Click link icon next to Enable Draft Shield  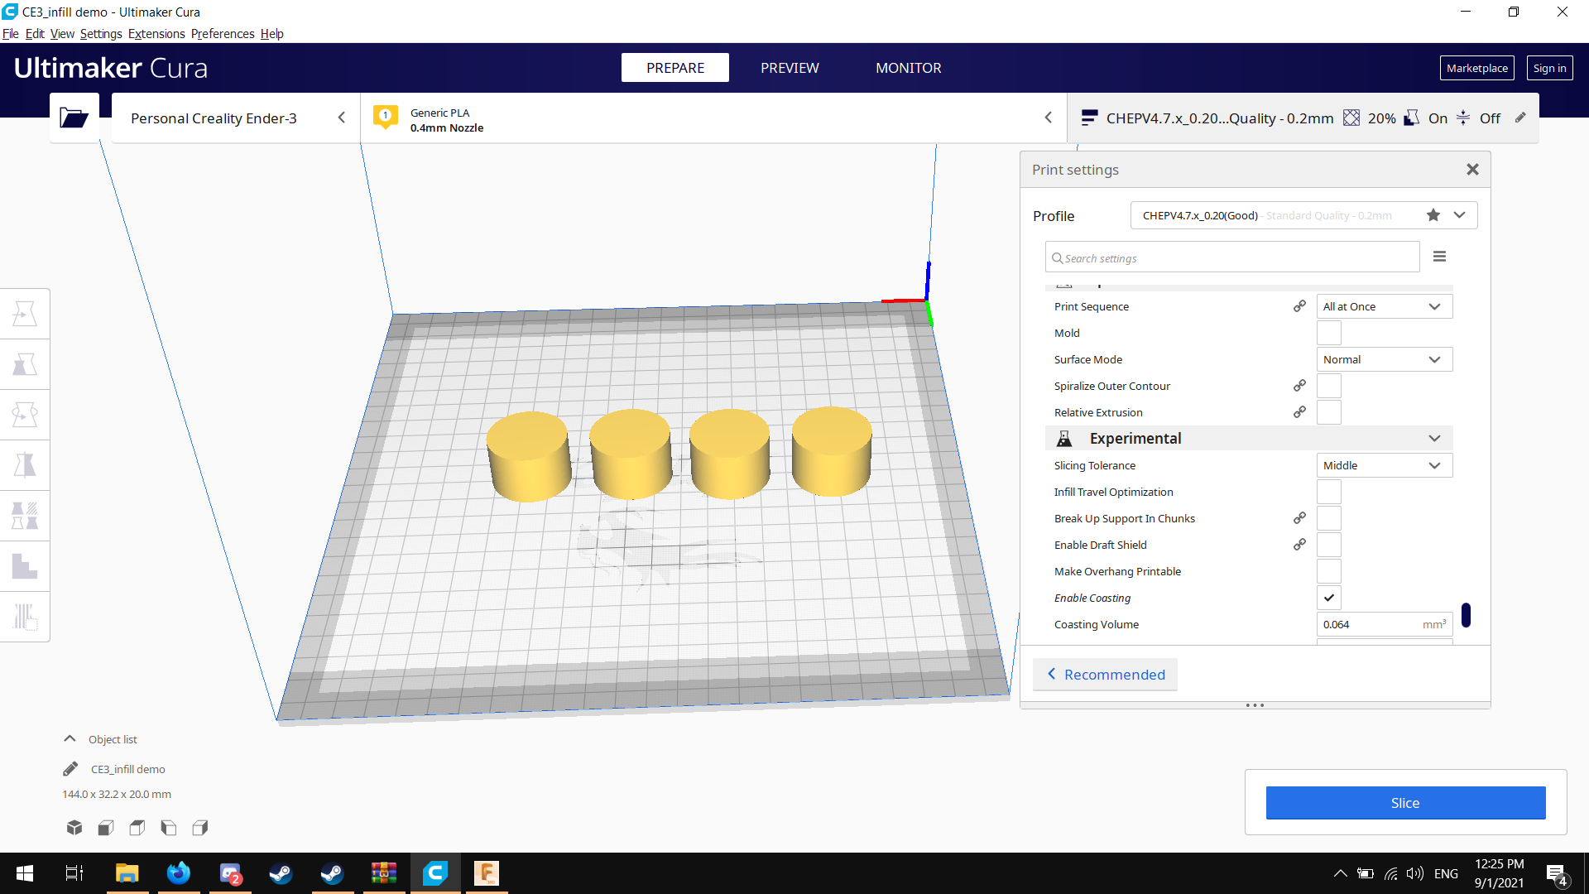[1299, 545]
